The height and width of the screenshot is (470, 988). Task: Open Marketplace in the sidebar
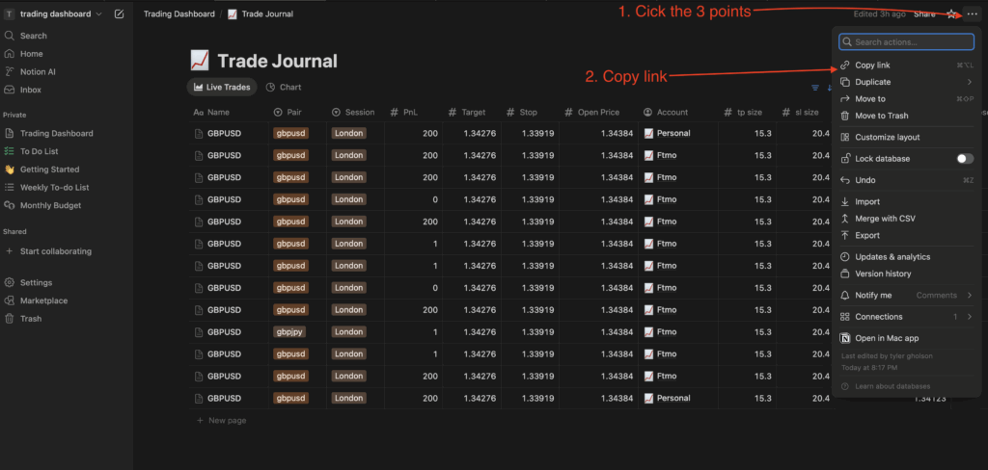[43, 300]
